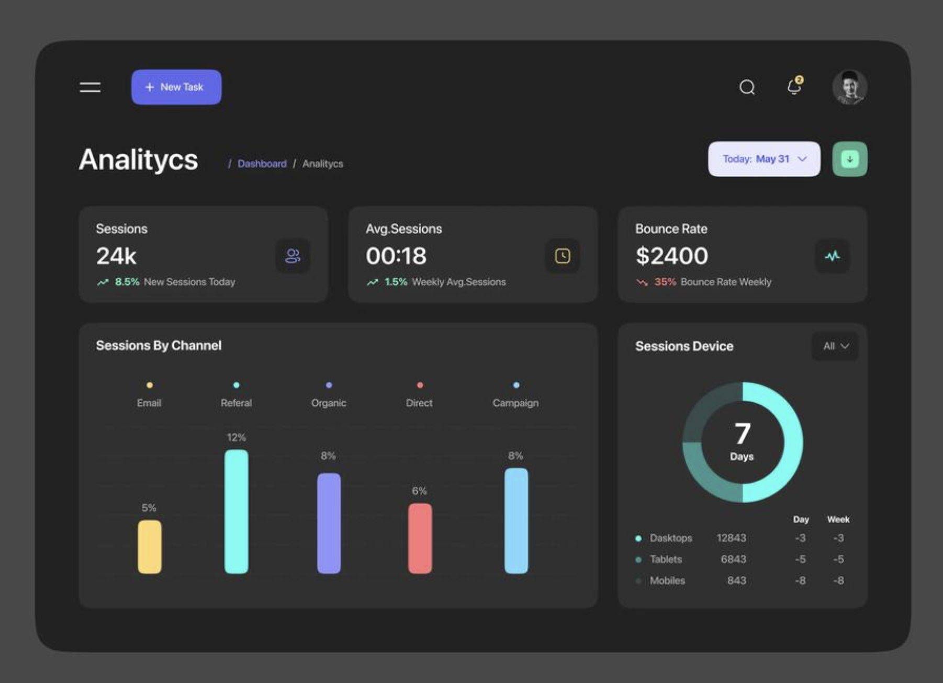Open the notifications bell

click(x=794, y=86)
